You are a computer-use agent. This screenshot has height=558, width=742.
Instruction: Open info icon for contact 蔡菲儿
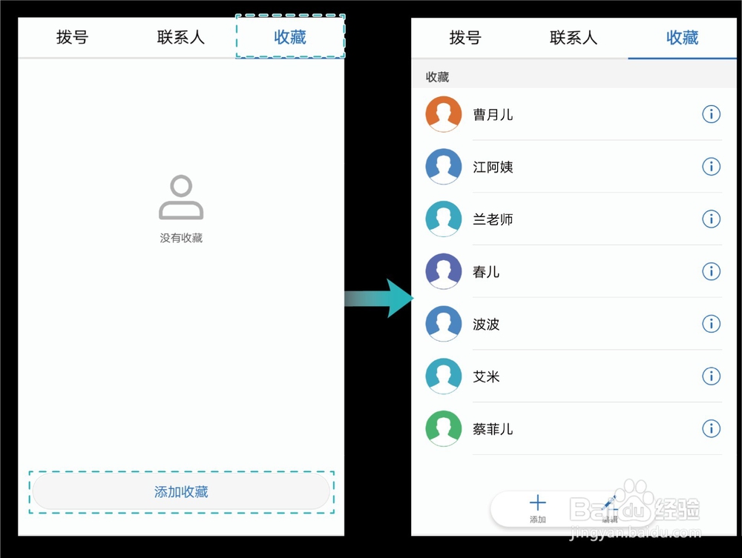pos(711,429)
